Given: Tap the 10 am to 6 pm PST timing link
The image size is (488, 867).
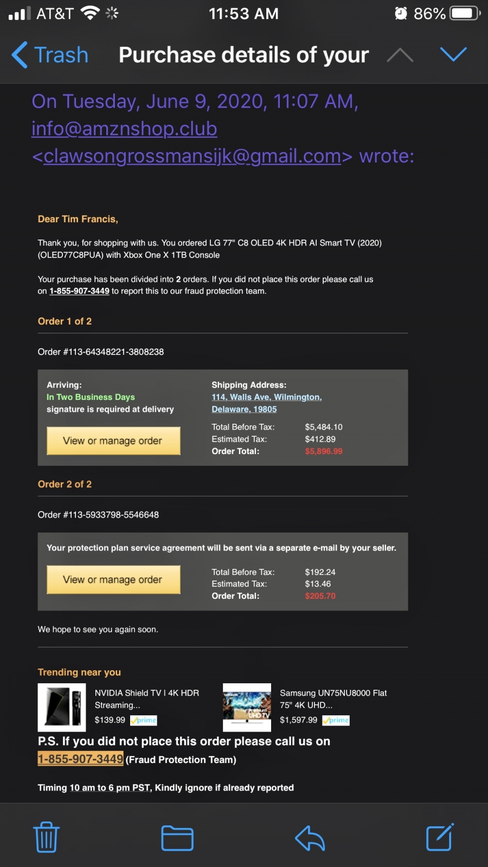Looking at the screenshot, I should coord(110,788).
